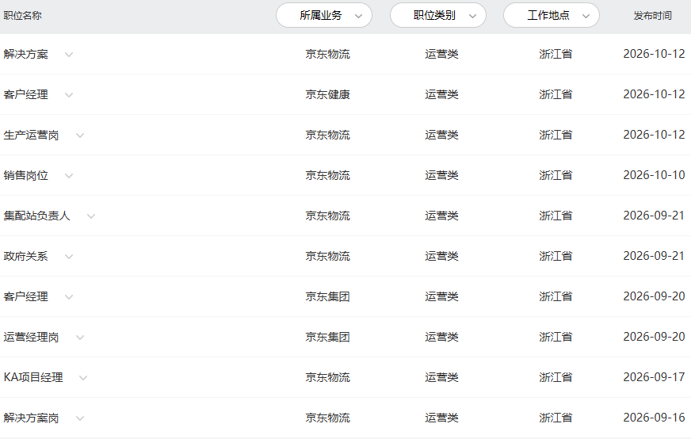Screen dimensions: 691x439
Task: Click 运营类 in the 政府关系 row
Action: coord(441,256)
